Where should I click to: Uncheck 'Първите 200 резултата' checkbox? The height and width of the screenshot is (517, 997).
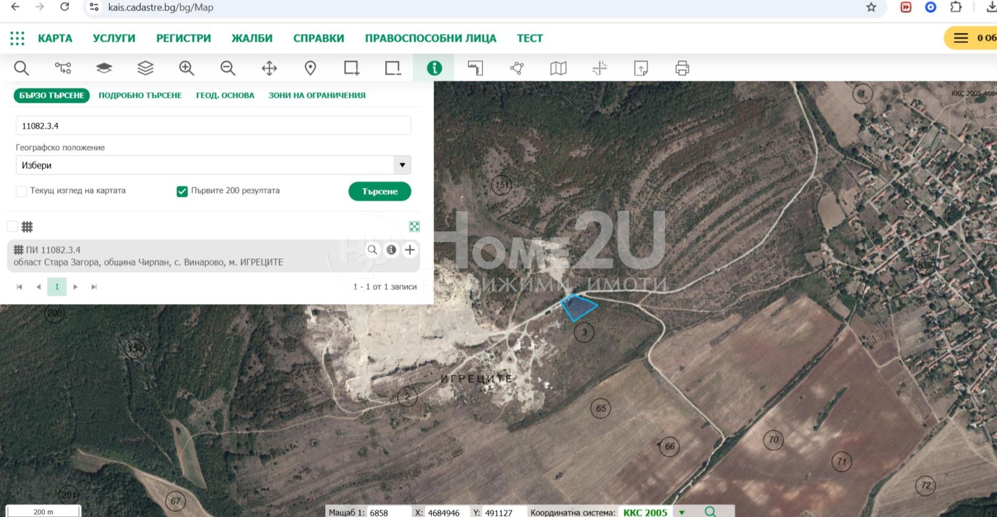[x=182, y=191]
